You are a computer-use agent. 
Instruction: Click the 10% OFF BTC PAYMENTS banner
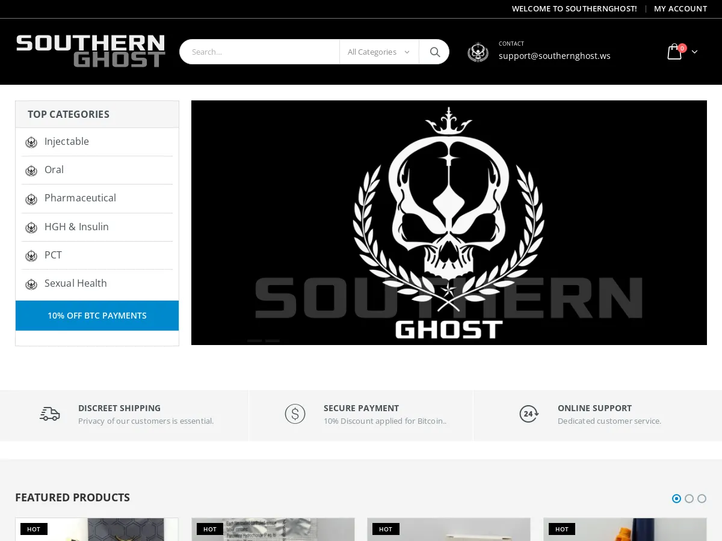(x=97, y=316)
